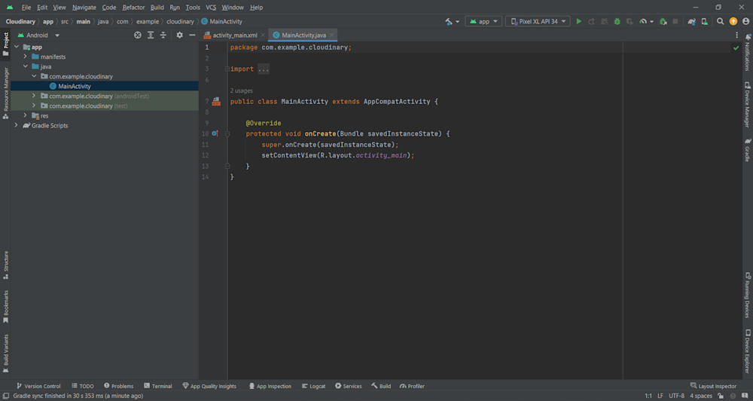Collapse the java folder
The width and height of the screenshot is (753, 401).
[x=26, y=66]
